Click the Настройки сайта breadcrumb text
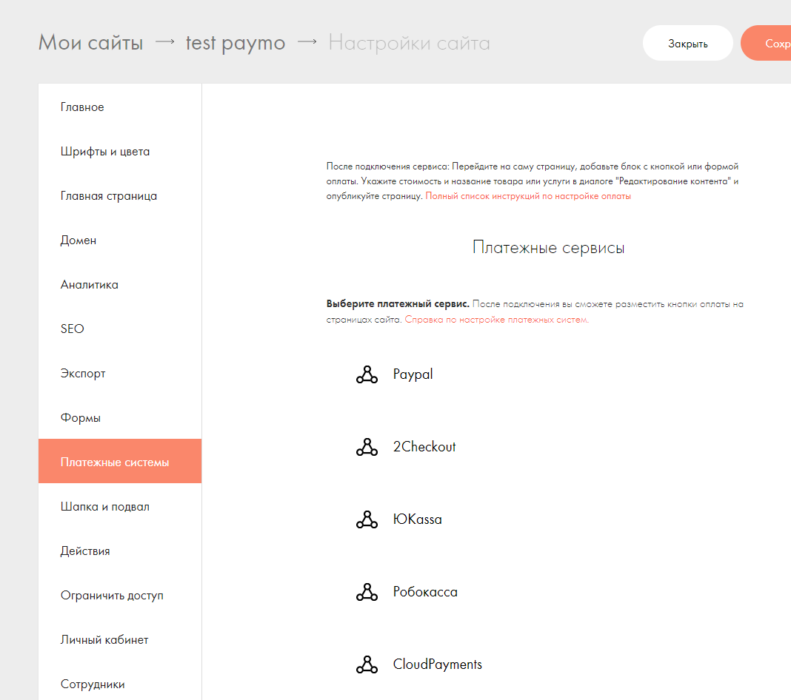Image resolution: width=791 pixels, height=700 pixels. pyautogui.click(x=409, y=44)
